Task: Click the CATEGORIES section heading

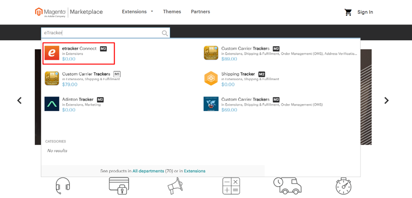Action: (x=55, y=141)
